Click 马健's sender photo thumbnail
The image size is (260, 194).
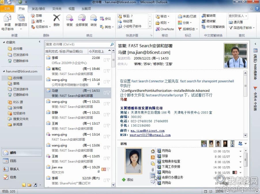click(235, 56)
